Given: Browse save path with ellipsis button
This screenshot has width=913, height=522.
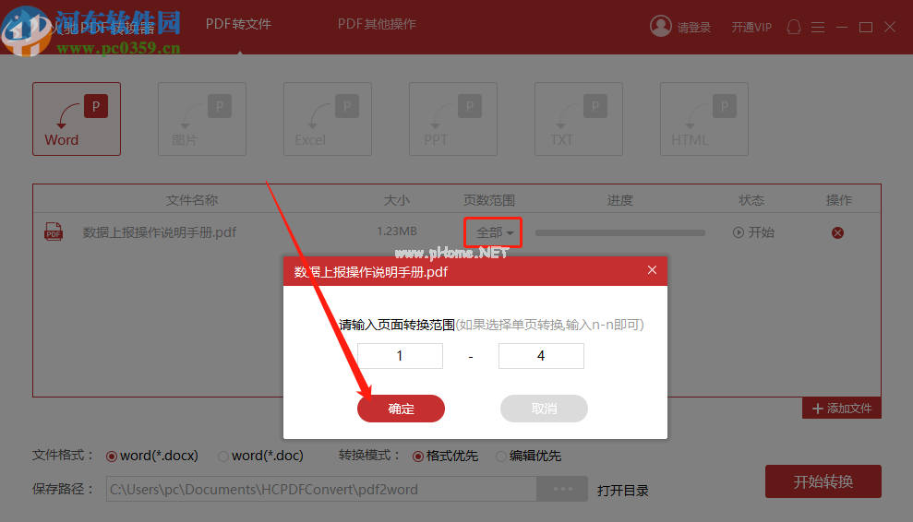Looking at the screenshot, I should (x=562, y=489).
